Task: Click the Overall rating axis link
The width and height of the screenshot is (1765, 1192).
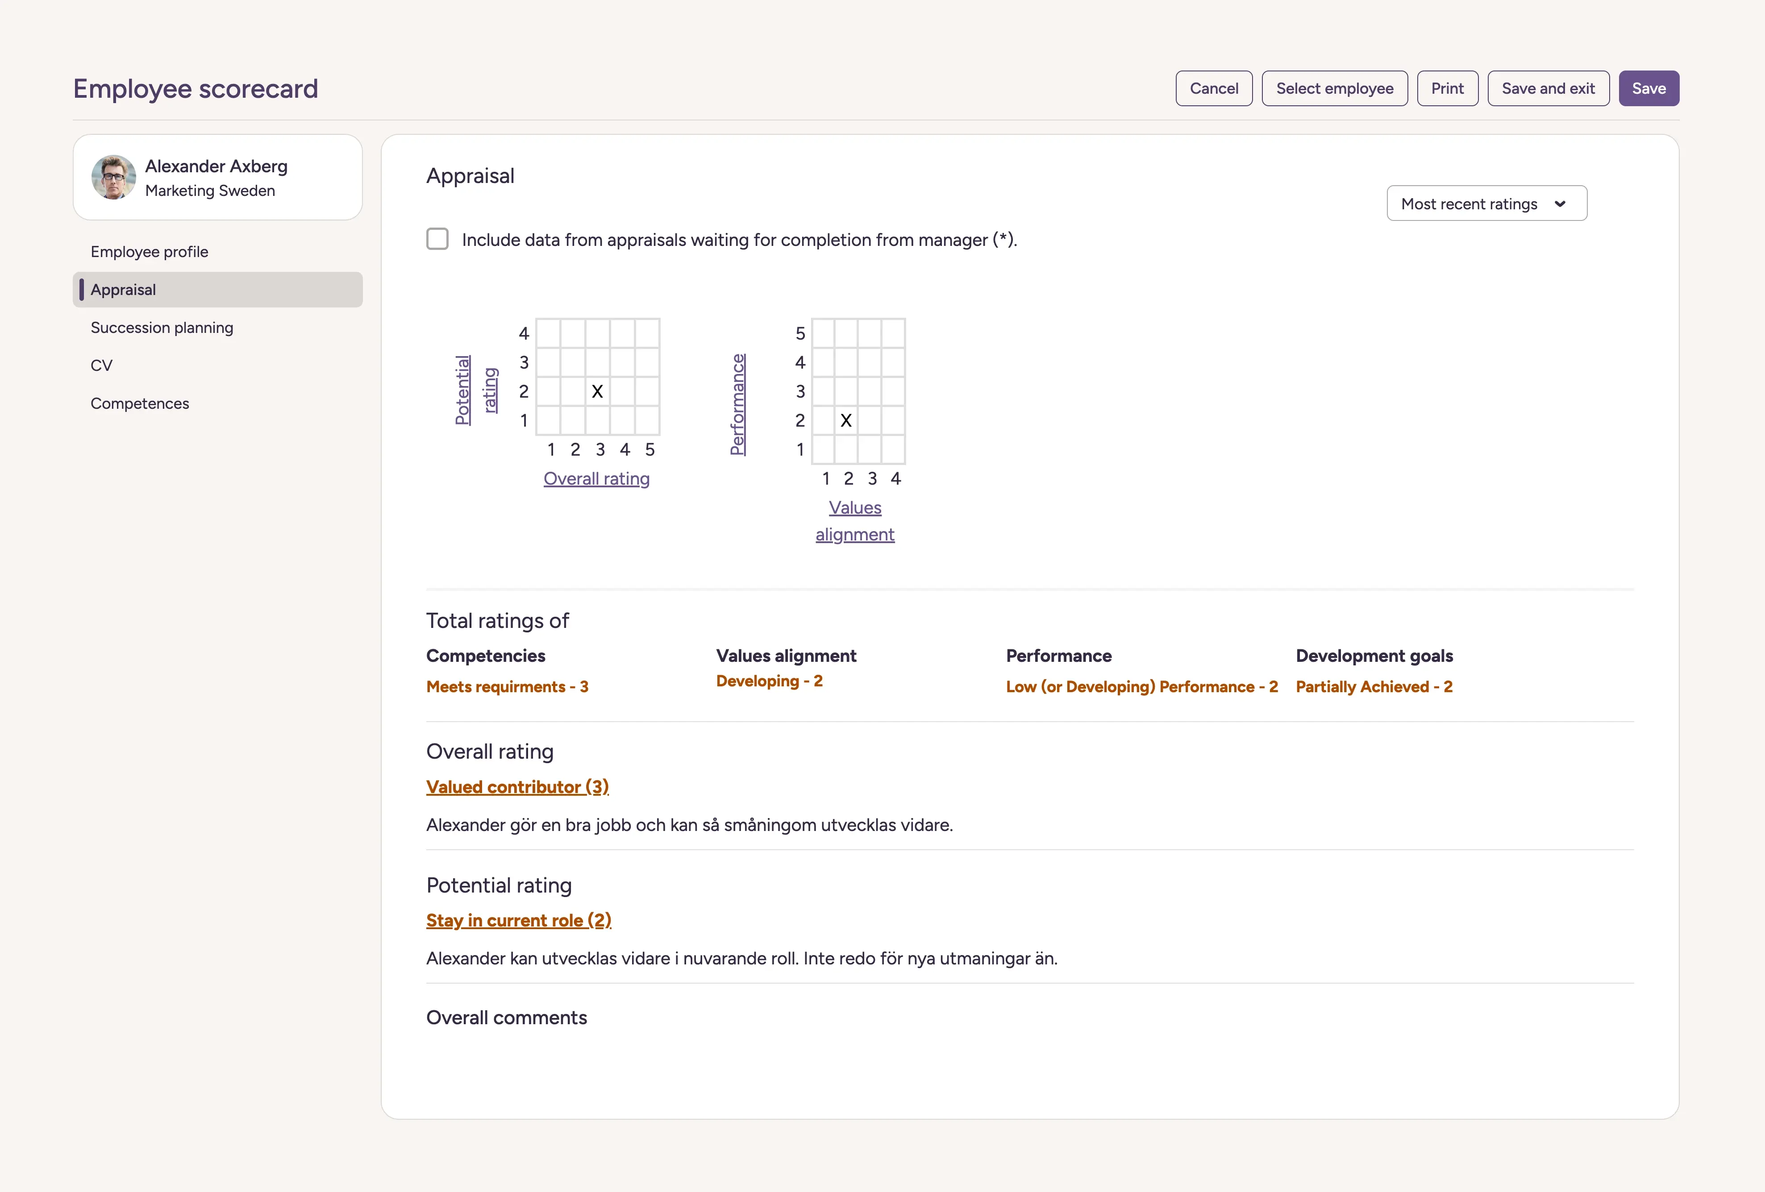Action: pos(596,478)
